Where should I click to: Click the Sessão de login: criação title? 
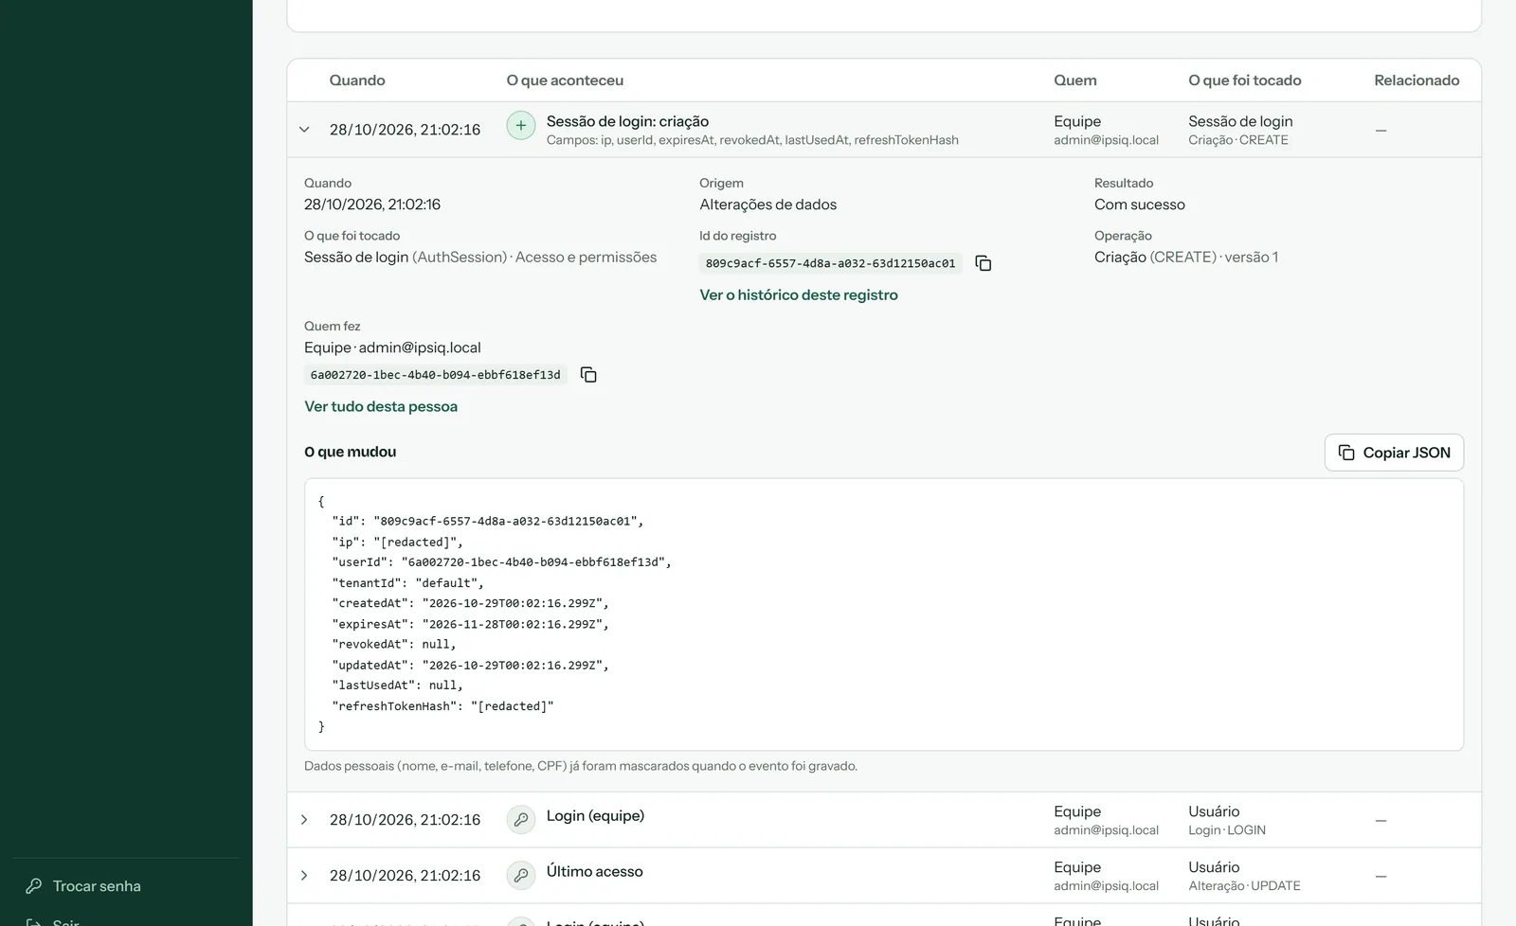pos(627,121)
